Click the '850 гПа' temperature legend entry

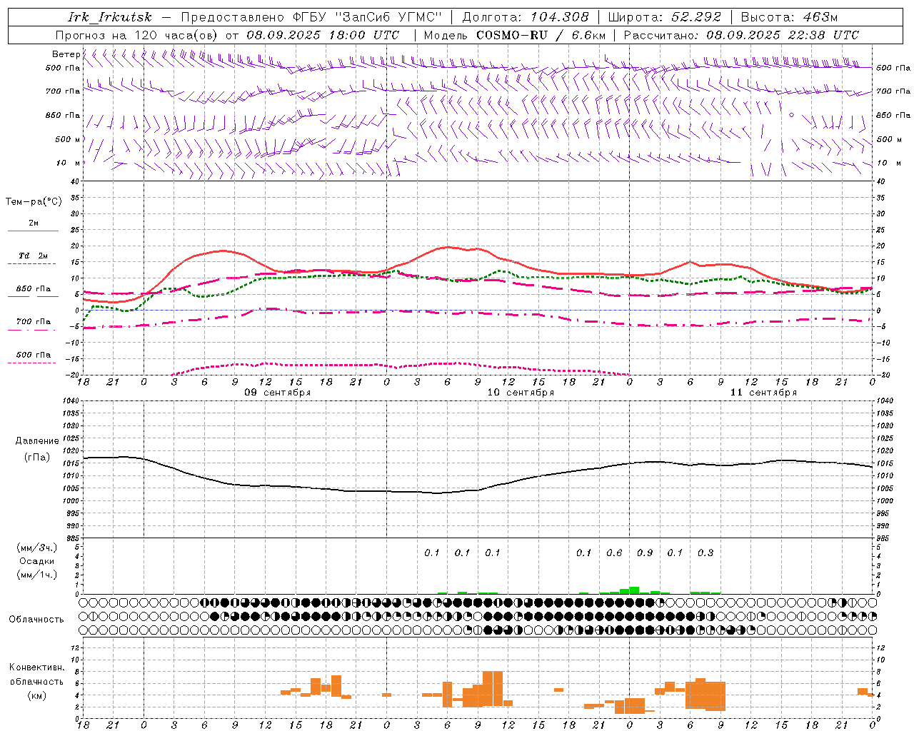pos(34,289)
